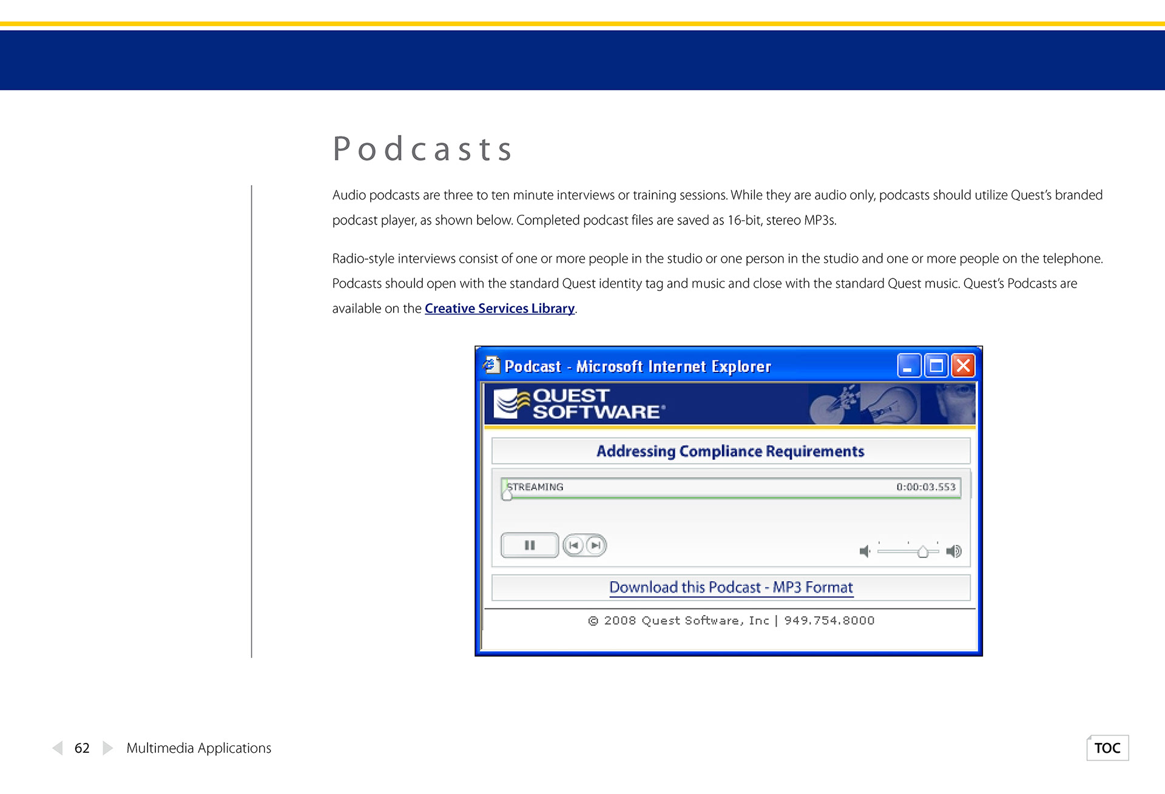1165x794 pixels.
Task: Close the Podcast Internet Explorer window
Action: pyautogui.click(x=963, y=366)
